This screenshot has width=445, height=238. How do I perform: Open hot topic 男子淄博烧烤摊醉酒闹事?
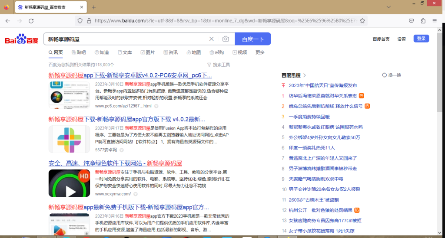(x=323, y=169)
